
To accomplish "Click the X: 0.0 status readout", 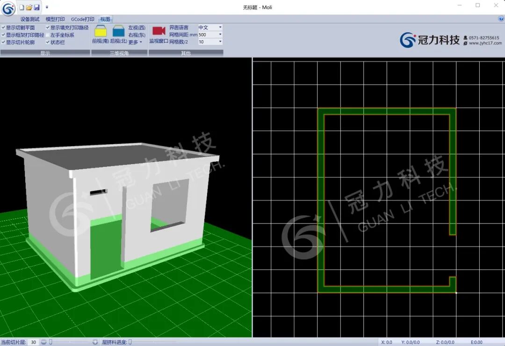I will (x=387, y=342).
